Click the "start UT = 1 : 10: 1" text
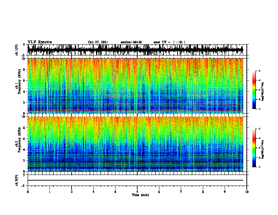 170,42
